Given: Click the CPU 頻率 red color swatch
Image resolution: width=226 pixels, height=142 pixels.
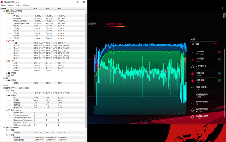Looking at the screenshot, I should [219, 52].
